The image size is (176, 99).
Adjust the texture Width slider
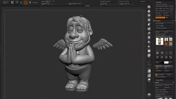[x=159, y=66]
